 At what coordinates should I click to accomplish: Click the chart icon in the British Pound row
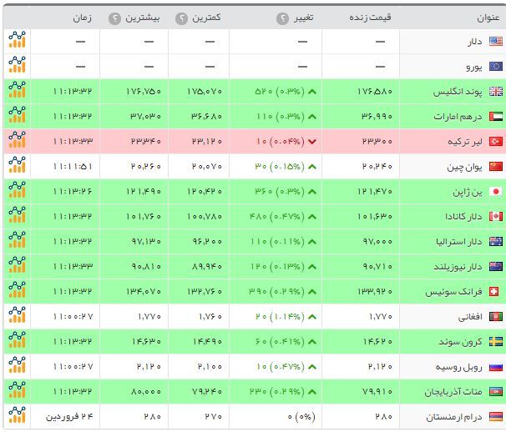17,91
